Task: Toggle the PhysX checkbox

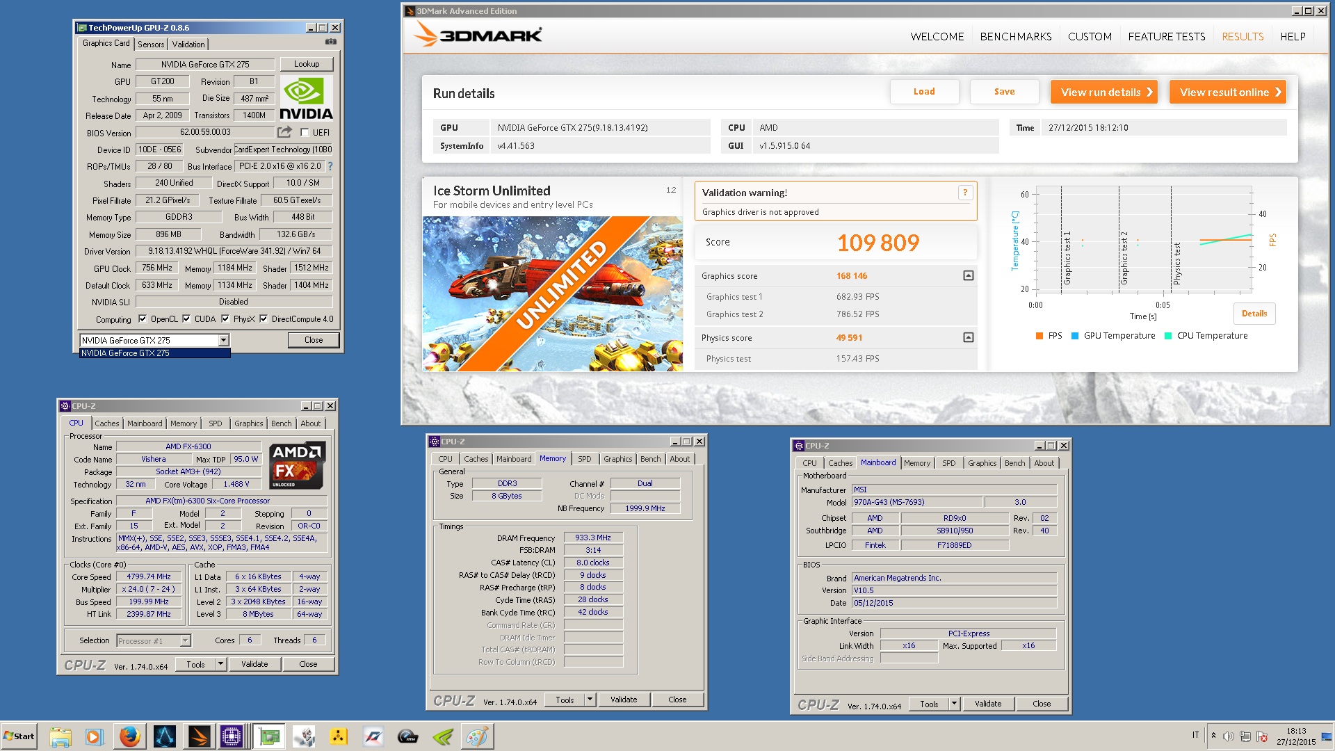Action: tap(225, 319)
